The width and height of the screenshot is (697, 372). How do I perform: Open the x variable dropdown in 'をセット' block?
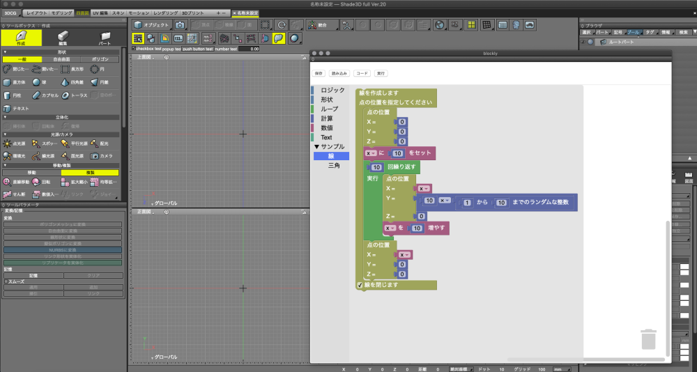(371, 153)
